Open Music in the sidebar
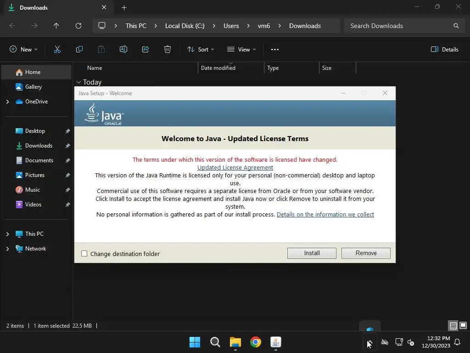 click(x=36, y=190)
